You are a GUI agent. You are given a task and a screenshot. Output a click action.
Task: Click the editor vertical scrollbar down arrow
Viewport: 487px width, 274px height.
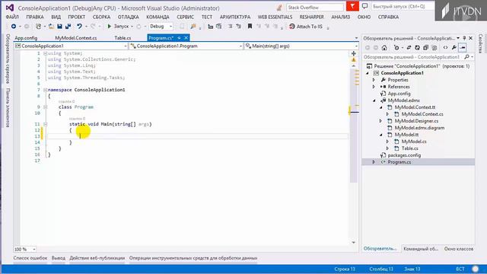click(353, 242)
